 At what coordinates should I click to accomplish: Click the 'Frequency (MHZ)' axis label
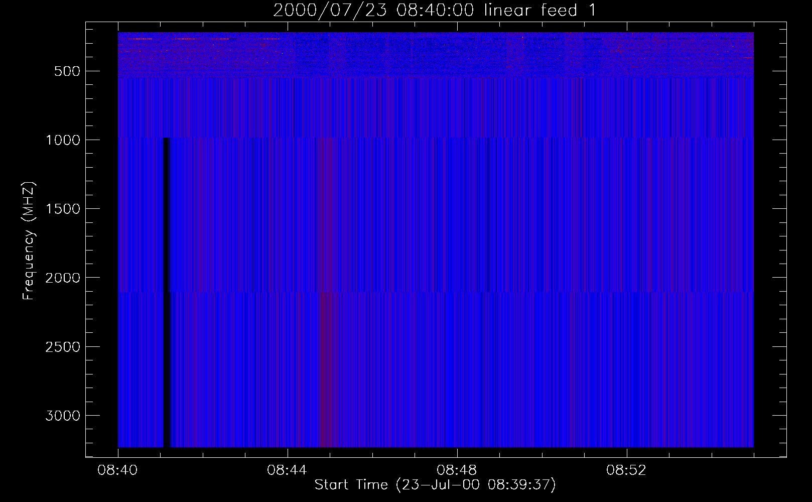(28, 240)
